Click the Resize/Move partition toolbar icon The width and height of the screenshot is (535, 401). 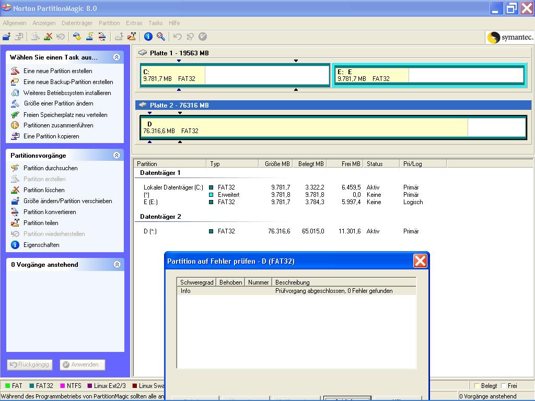point(6,37)
